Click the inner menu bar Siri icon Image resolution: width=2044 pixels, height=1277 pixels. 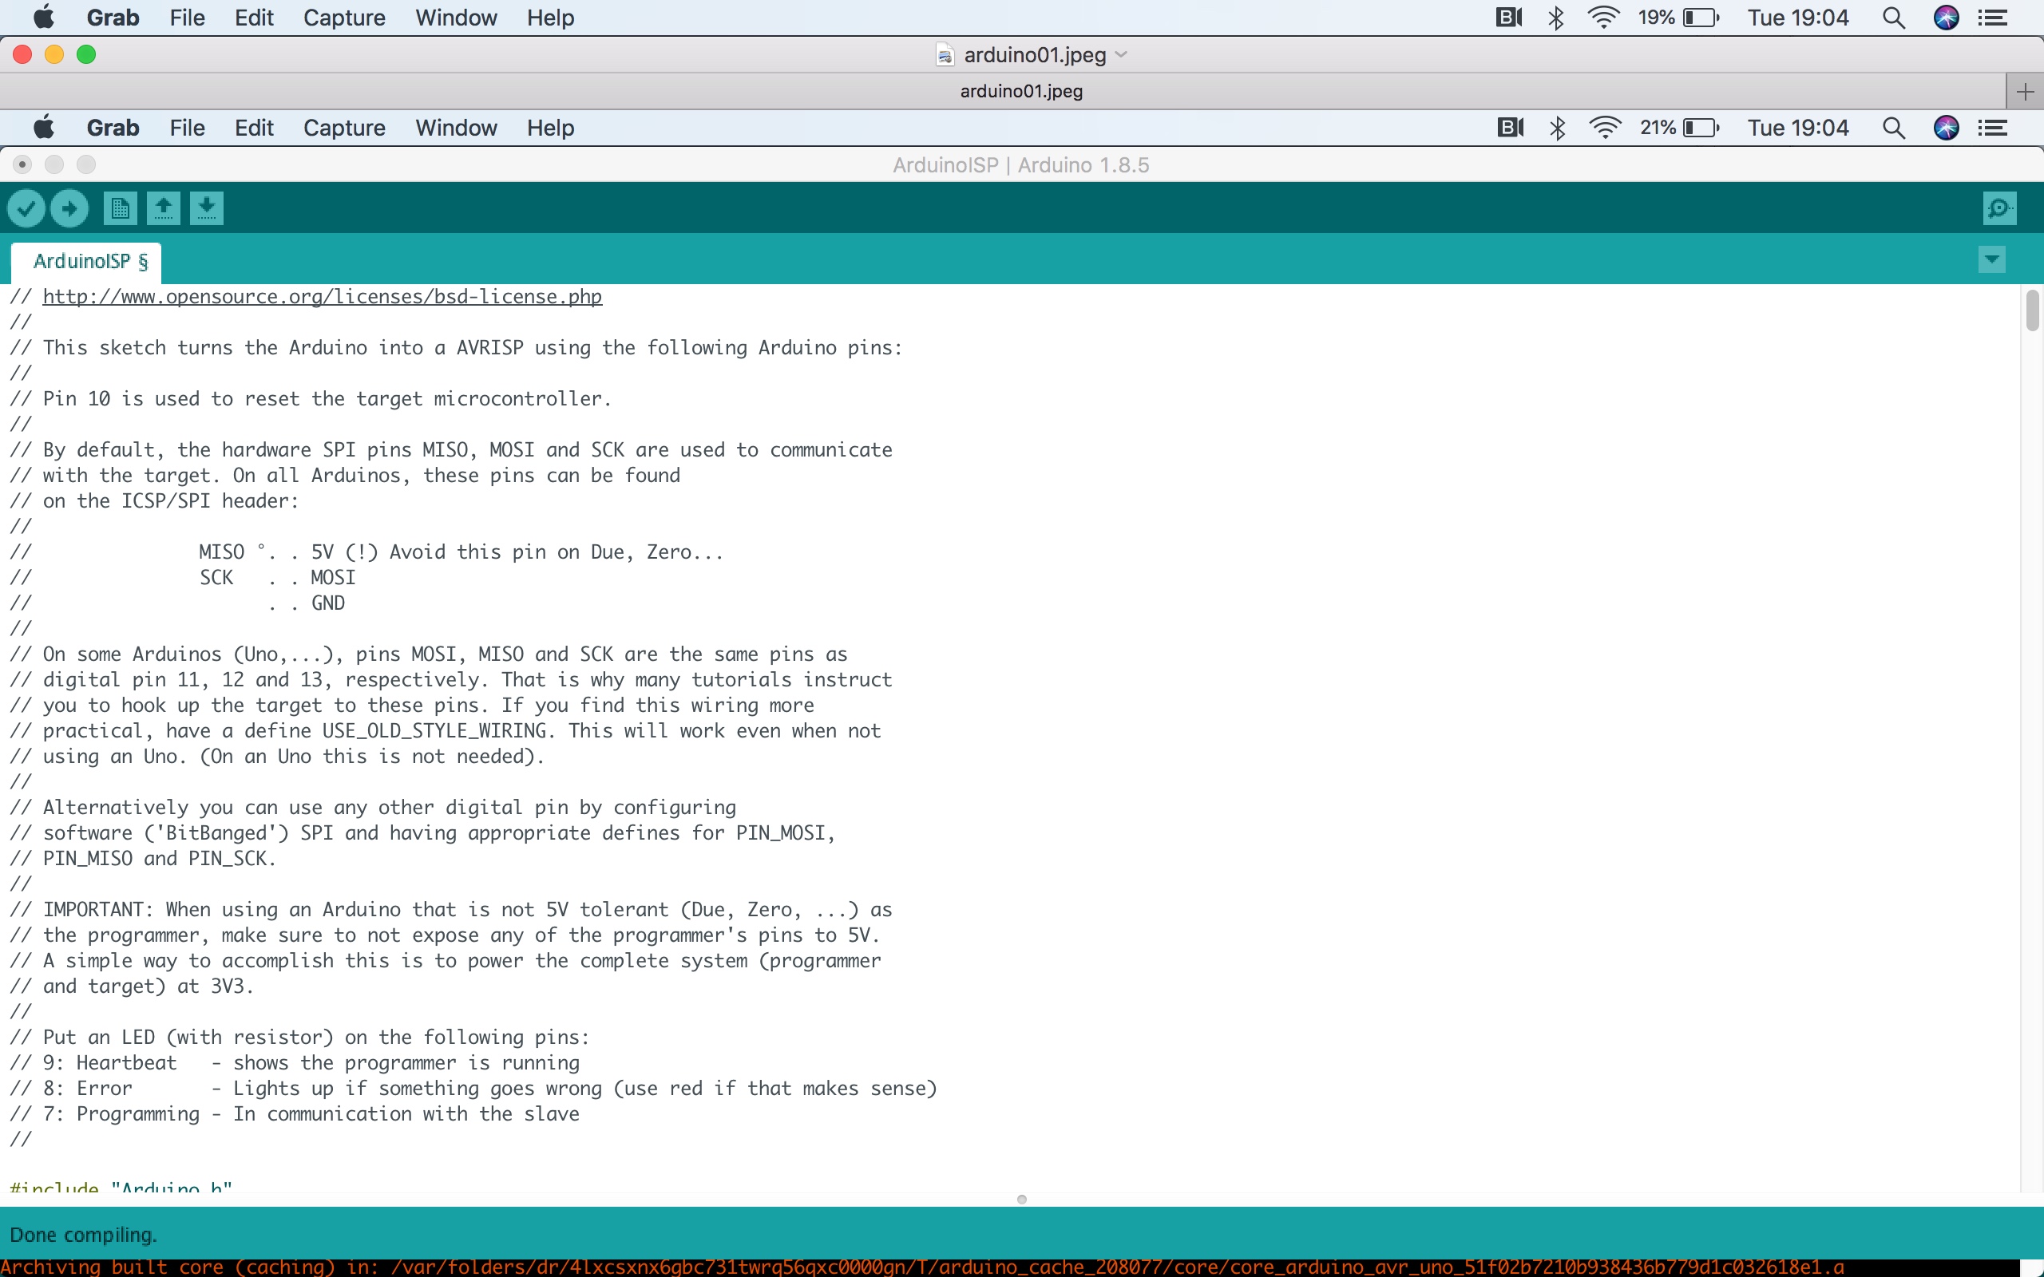pos(1946,128)
